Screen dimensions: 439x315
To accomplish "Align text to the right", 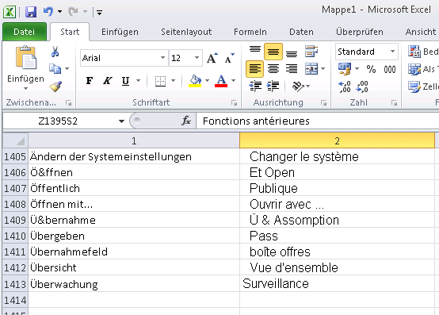I will point(292,69).
